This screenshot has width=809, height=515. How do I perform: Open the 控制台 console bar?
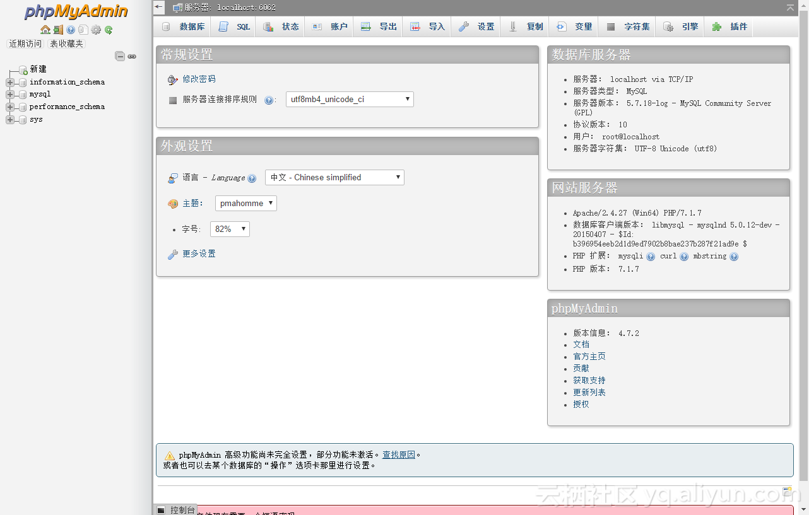tap(176, 509)
